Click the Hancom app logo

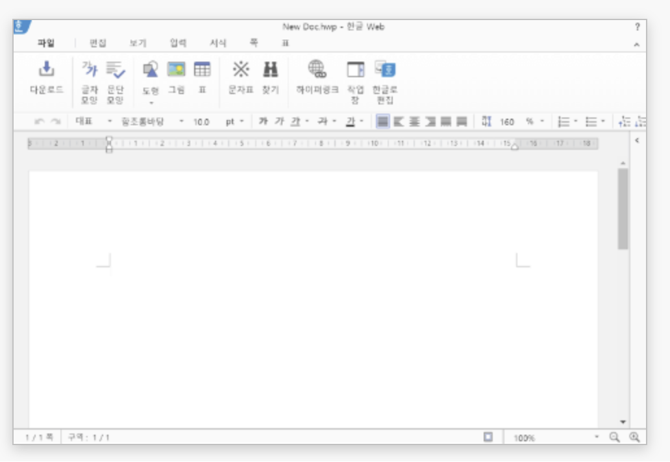click(21, 27)
